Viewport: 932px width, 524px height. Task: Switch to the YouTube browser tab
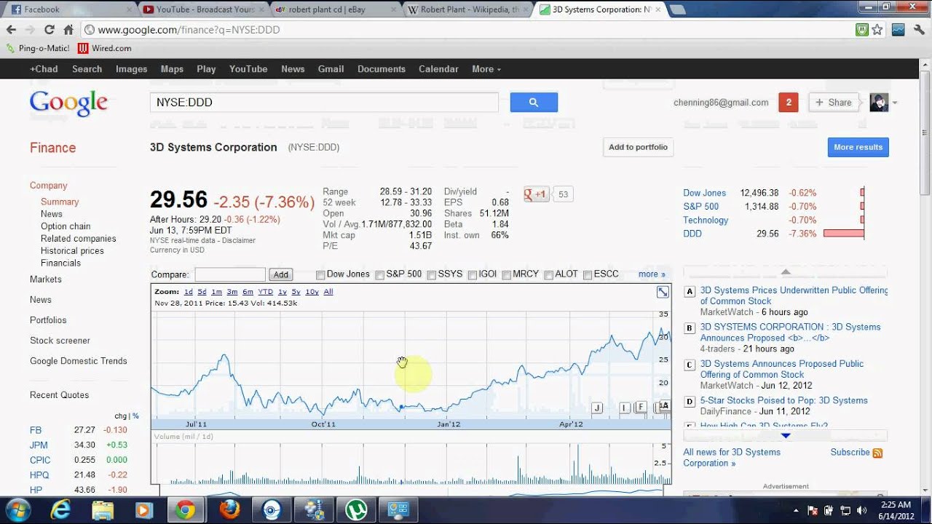pyautogui.click(x=202, y=9)
